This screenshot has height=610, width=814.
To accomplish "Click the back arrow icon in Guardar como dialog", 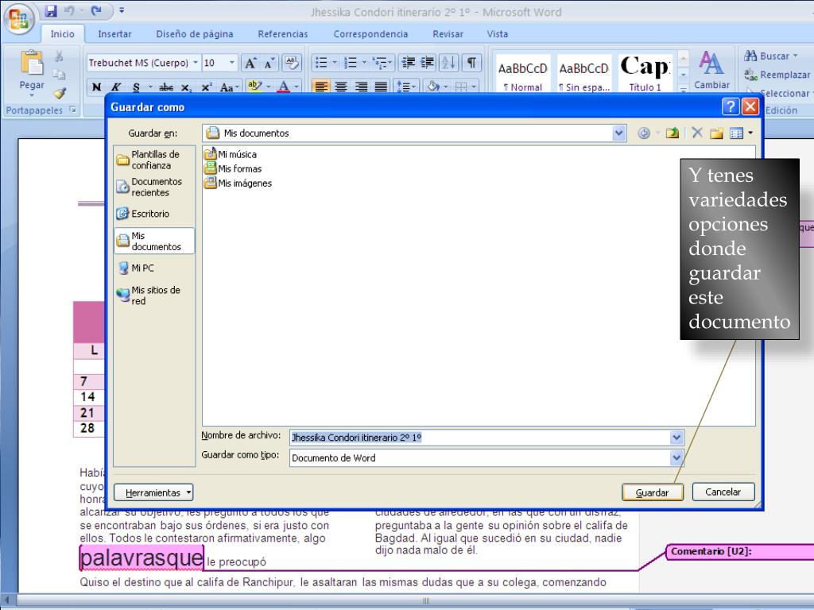I will (x=644, y=133).
